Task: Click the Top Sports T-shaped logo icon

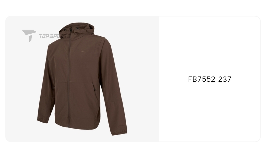Action: 29,36
